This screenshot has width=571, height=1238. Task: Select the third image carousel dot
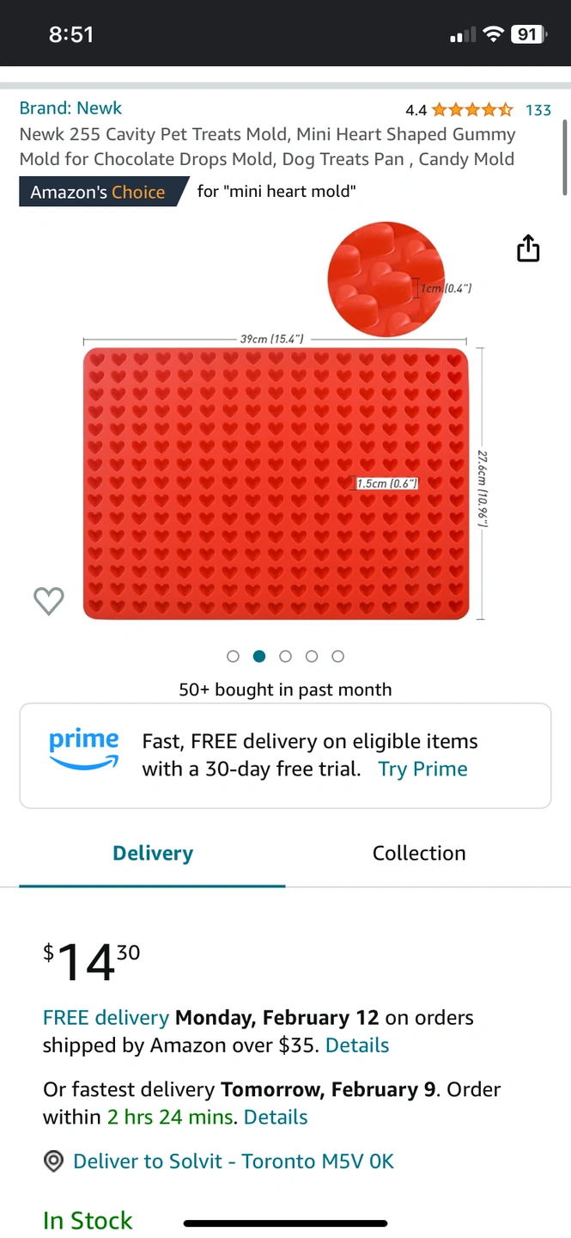[286, 656]
